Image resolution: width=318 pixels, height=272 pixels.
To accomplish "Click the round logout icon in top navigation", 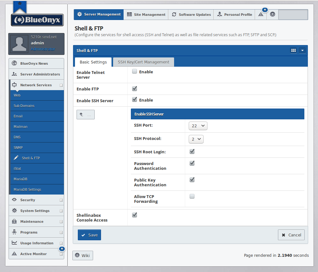I will [273, 14].
